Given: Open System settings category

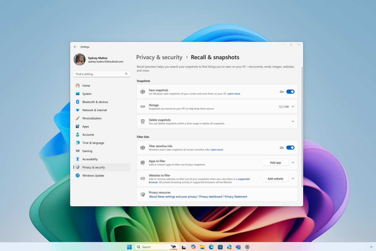Looking at the screenshot, I should click(x=102, y=93).
